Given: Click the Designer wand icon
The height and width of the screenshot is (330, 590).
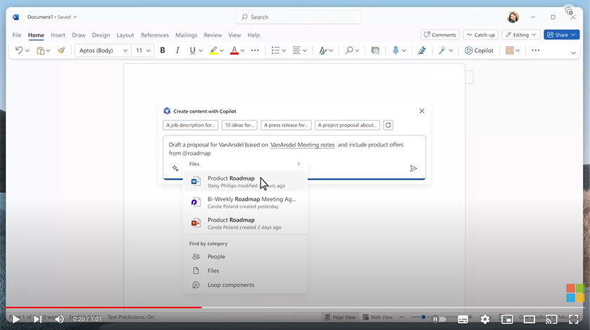Looking at the screenshot, I should point(442,50).
